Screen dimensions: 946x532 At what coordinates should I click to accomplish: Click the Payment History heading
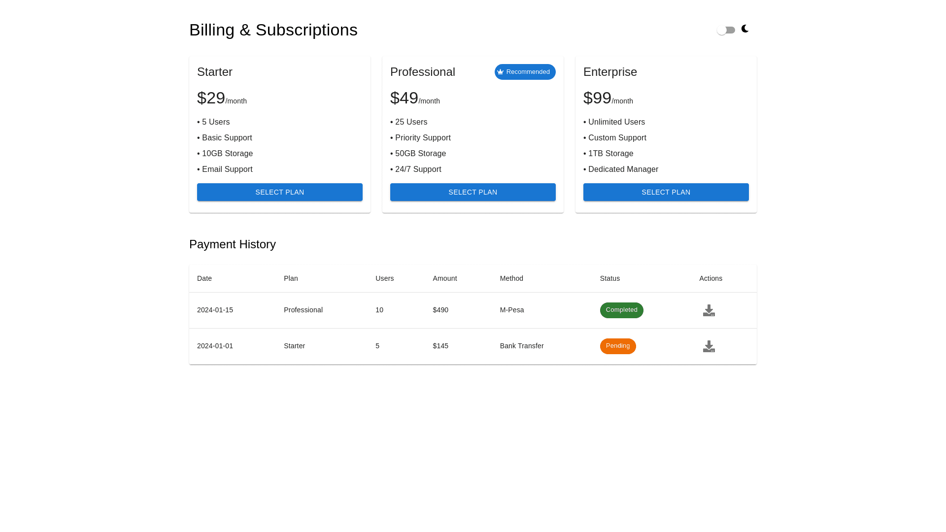[233, 244]
